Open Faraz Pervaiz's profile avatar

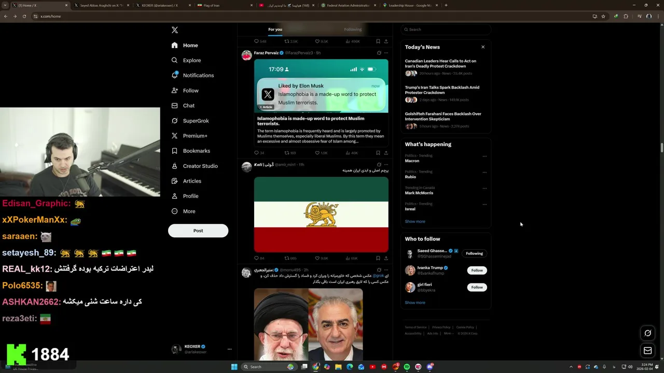246,55
